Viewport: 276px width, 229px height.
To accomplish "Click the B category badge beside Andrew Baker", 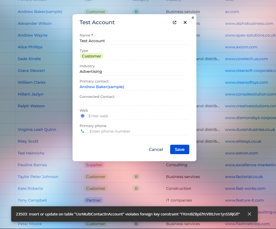I will tap(136, 11).
